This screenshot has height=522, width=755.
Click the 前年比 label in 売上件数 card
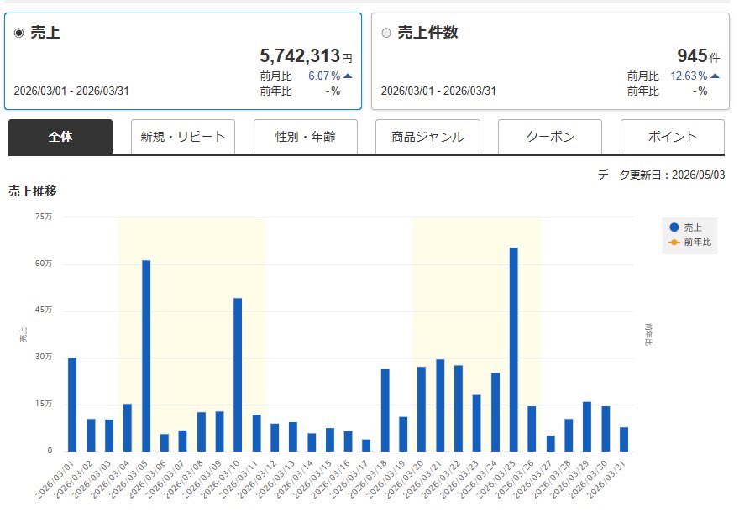pyautogui.click(x=642, y=91)
